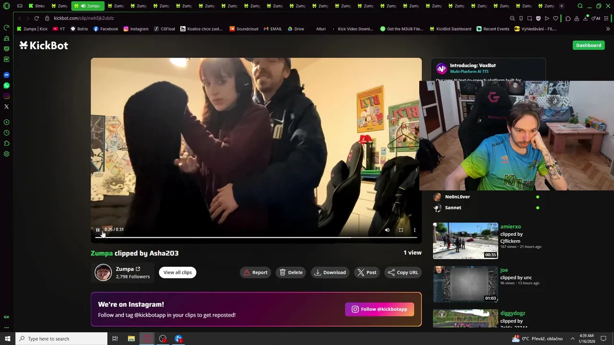This screenshot has width=614, height=345.
Task: Open File Explorer from the taskbar
Action: (x=131, y=339)
